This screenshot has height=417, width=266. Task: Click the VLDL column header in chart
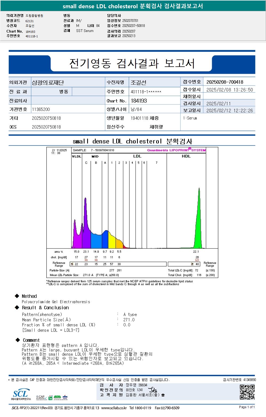click(77, 156)
